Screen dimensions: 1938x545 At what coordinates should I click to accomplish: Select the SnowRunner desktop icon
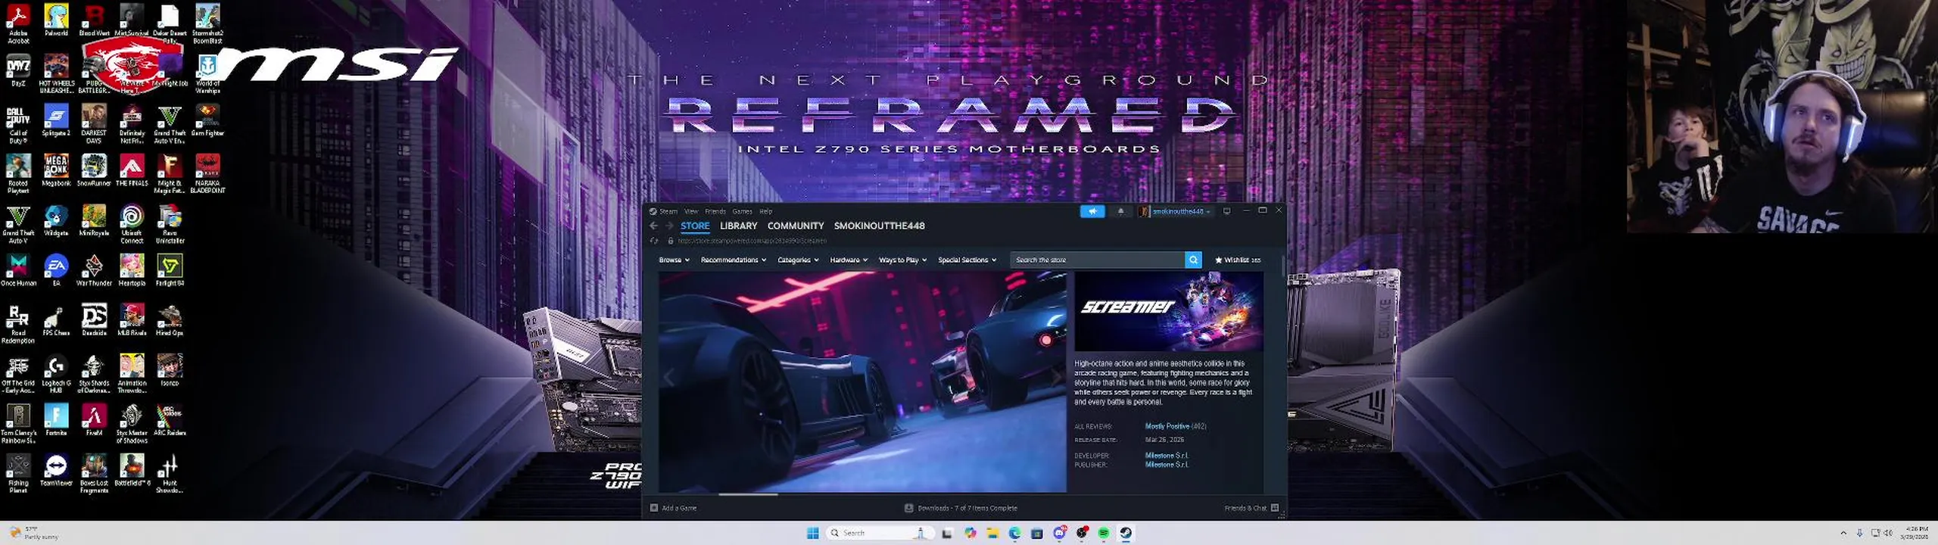94,170
